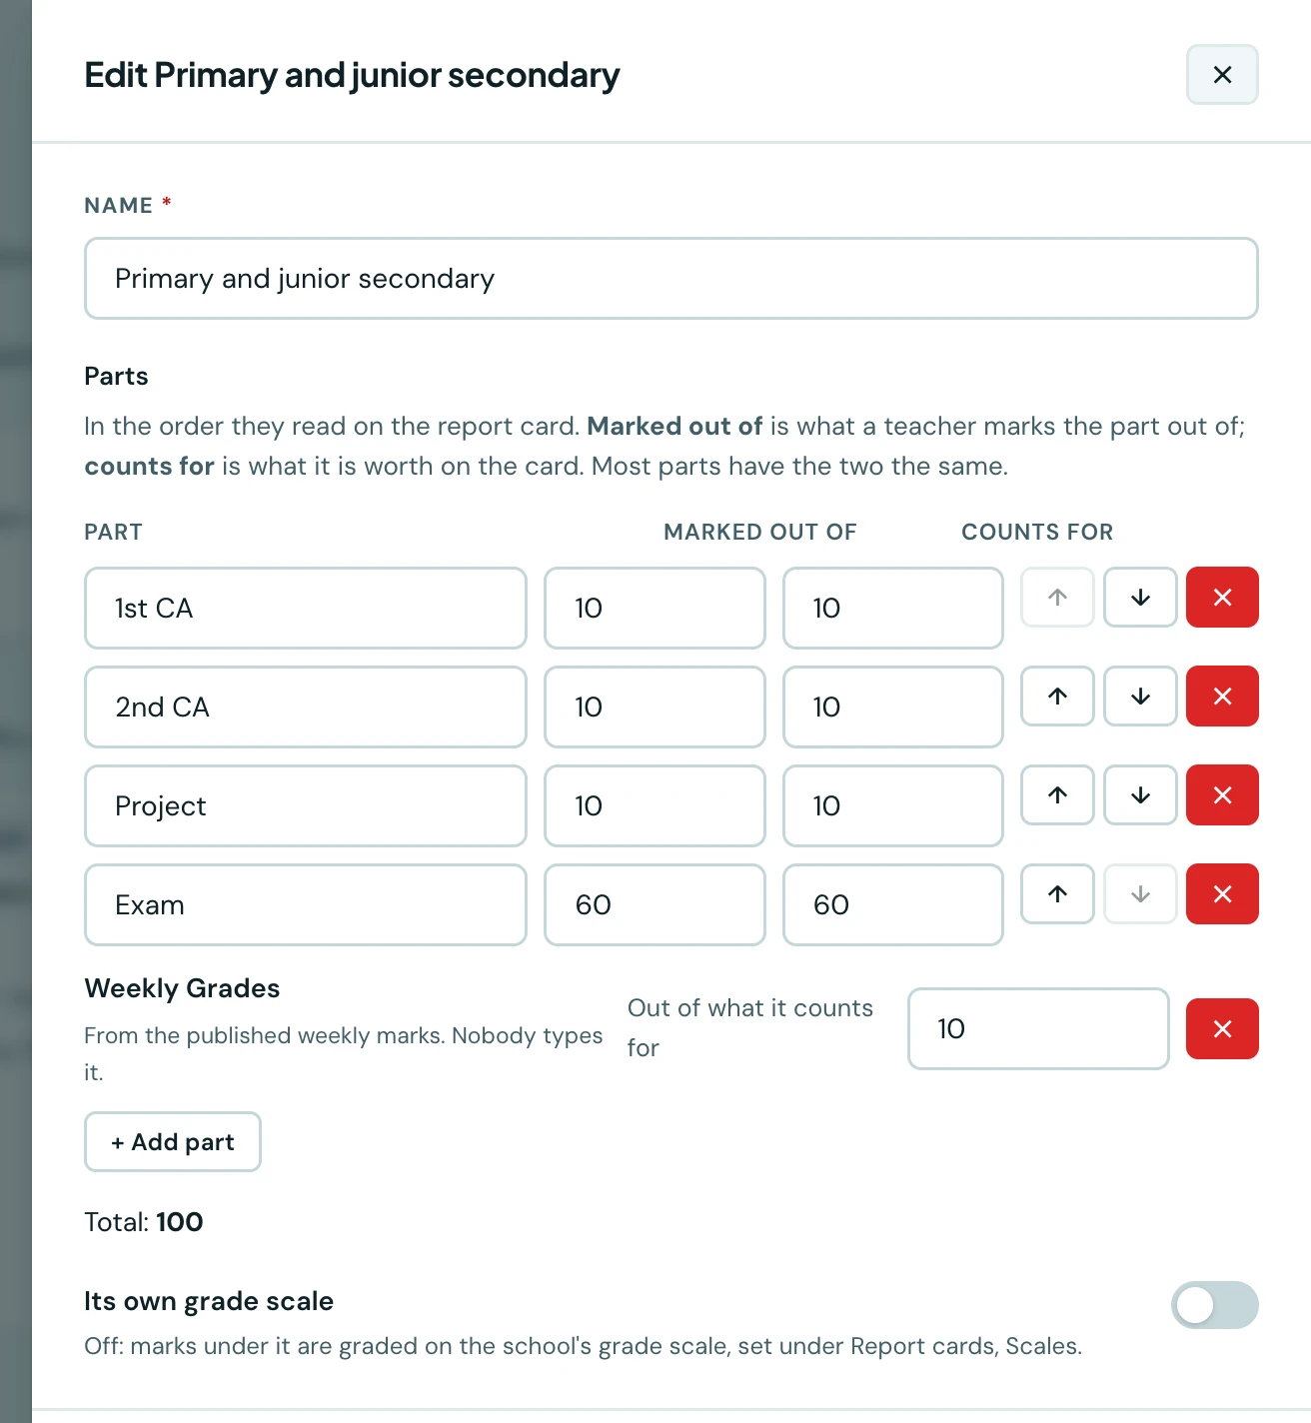Click the + Add part button
The width and height of the screenshot is (1311, 1423).
pyautogui.click(x=173, y=1142)
